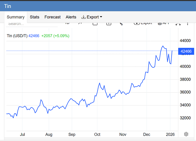Screen dimensions: 196x141
Task: Click the Aug label on time axis
Action: (x=49, y=134)
